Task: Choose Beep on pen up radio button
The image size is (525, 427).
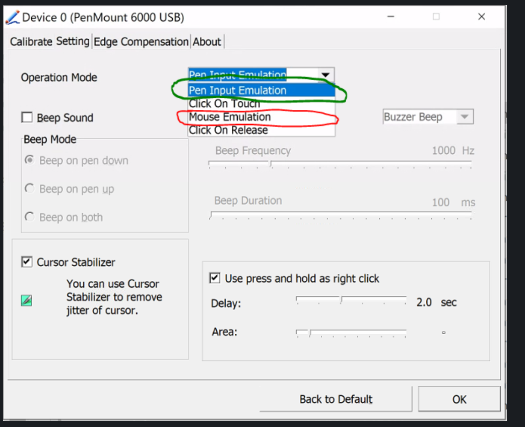Action: coord(30,189)
